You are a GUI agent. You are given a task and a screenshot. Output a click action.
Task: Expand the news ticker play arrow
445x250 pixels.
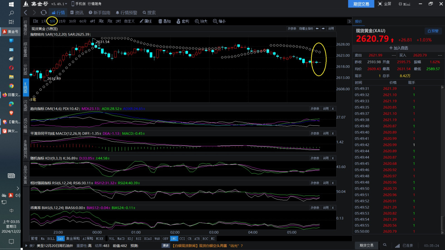[x=26, y=246]
